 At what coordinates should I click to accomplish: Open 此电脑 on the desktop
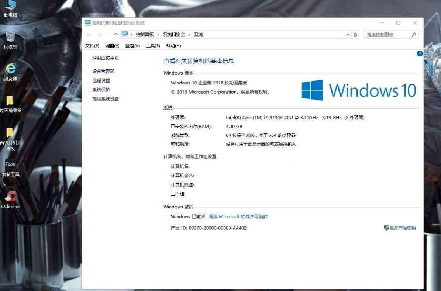10,7
